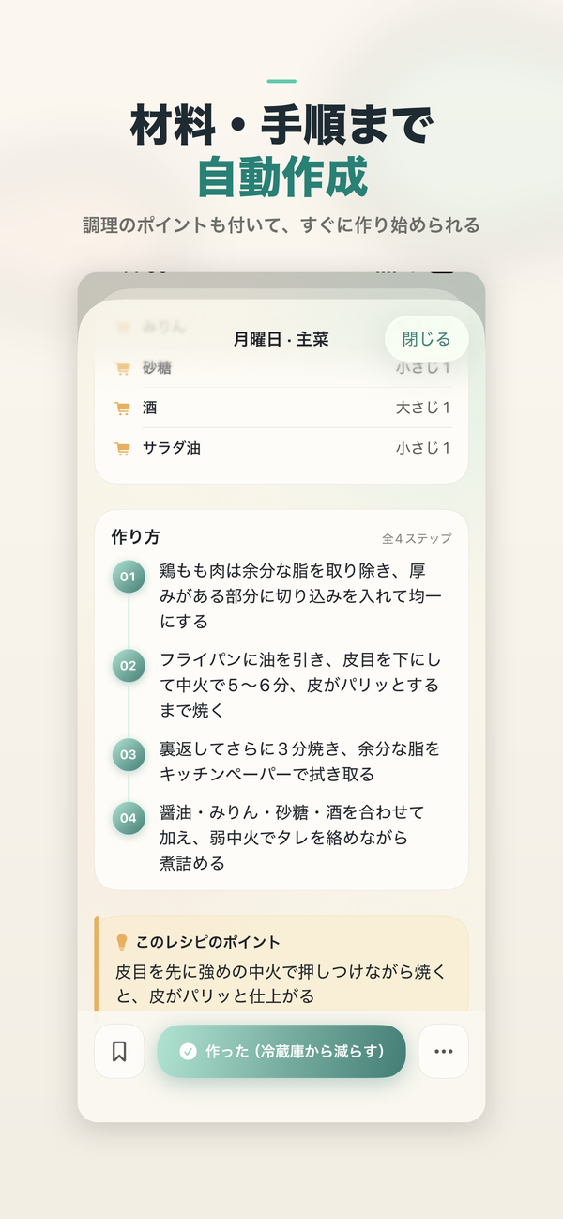
Task: Click the cart icon next to 酒
Action: pyautogui.click(x=123, y=408)
